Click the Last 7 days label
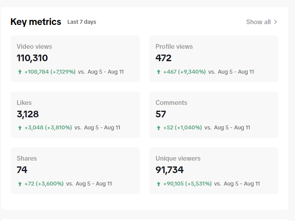The image size is (295, 221). (x=82, y=22)
